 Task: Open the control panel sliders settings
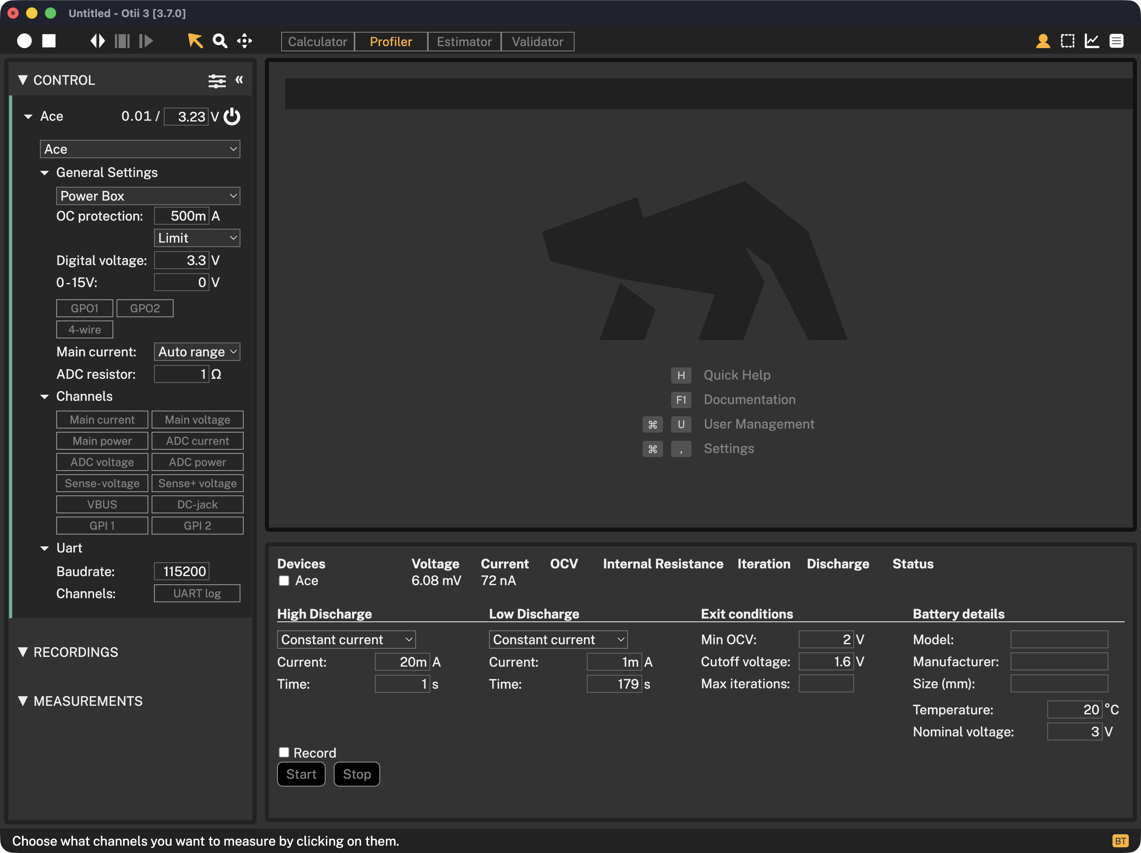(x=217, y=80)
